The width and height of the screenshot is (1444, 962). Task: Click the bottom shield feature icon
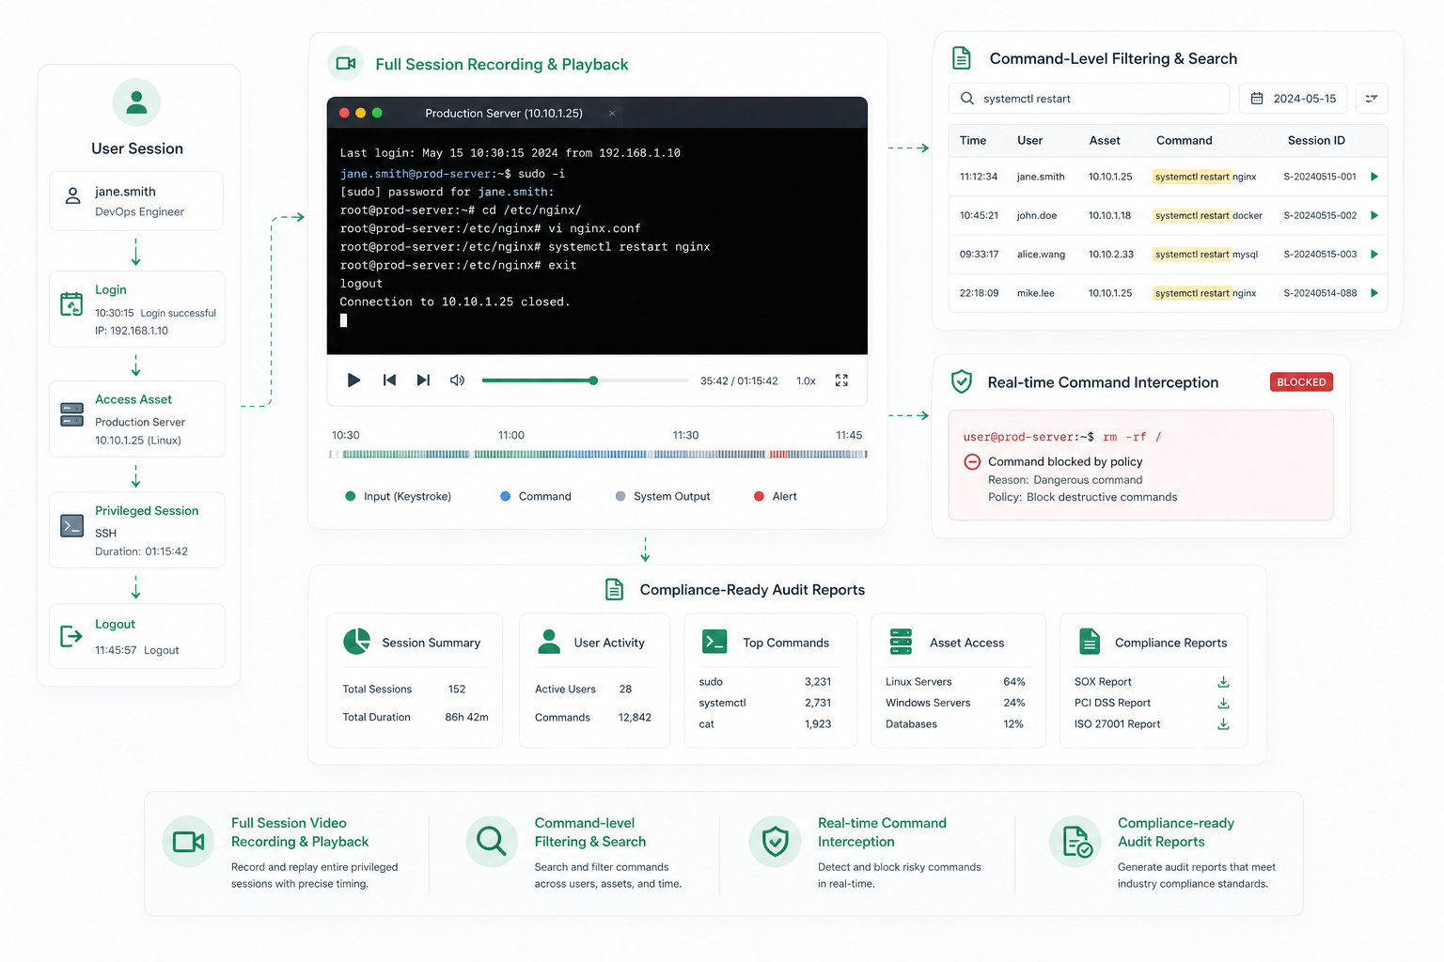click(775, 841)
